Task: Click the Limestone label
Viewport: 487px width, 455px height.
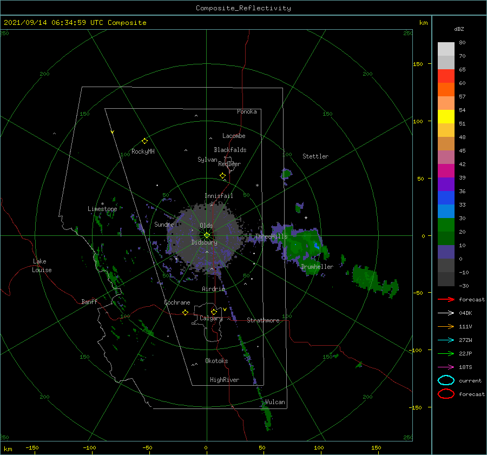Action: [x=102, y=209]
